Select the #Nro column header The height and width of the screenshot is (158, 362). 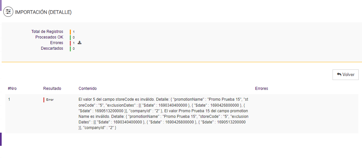click(x=12, y=89)
